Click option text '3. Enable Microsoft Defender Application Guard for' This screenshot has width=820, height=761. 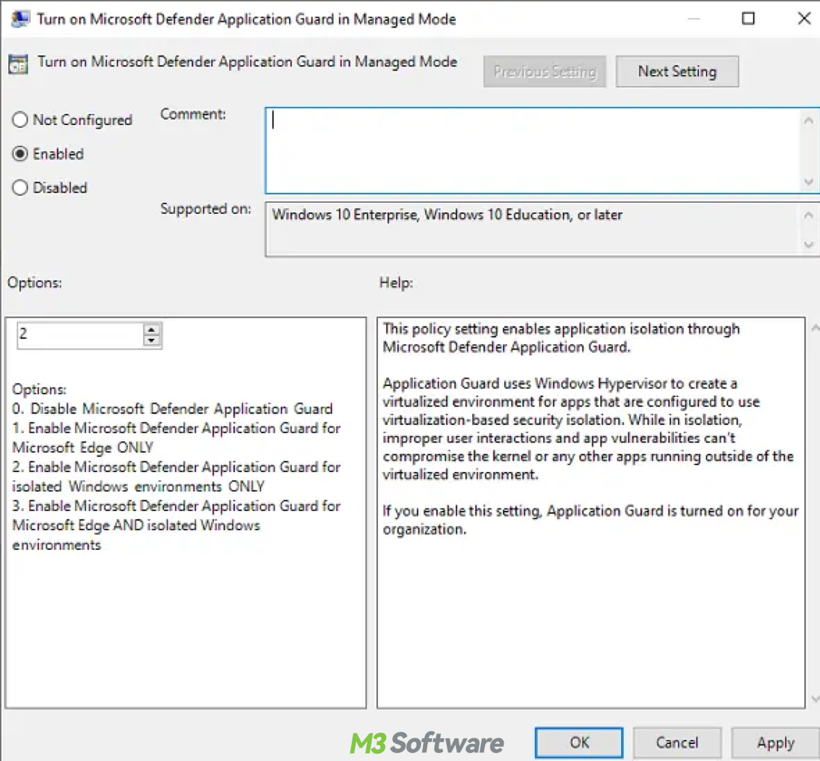[x=176, y=506]
